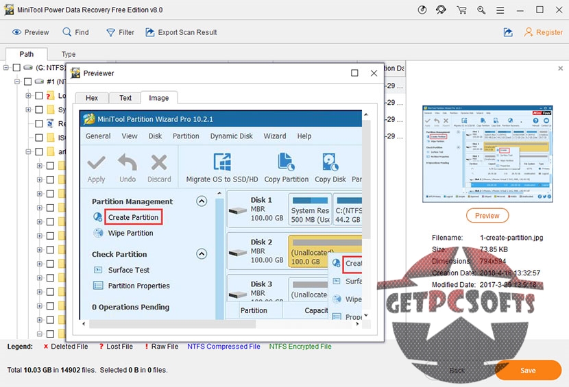Click the support headset icon in title bar

(441, 10)
